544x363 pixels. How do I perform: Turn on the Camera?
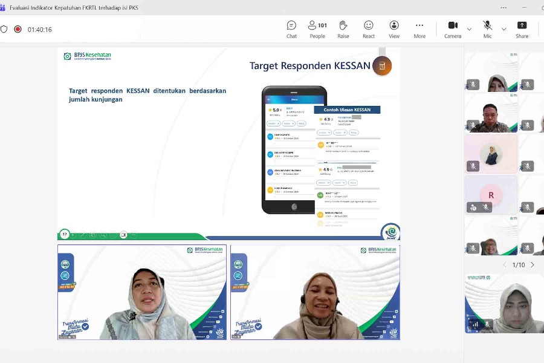pyautogui.click(x=453, y=30)
